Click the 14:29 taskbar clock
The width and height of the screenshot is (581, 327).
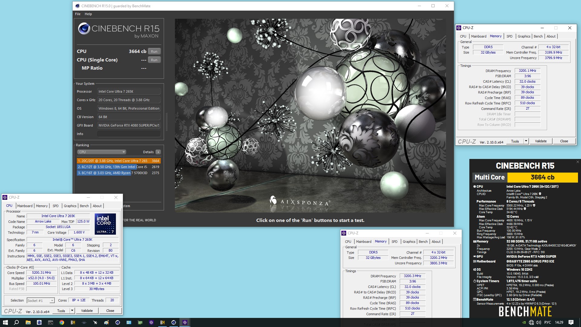pos(559,322)
